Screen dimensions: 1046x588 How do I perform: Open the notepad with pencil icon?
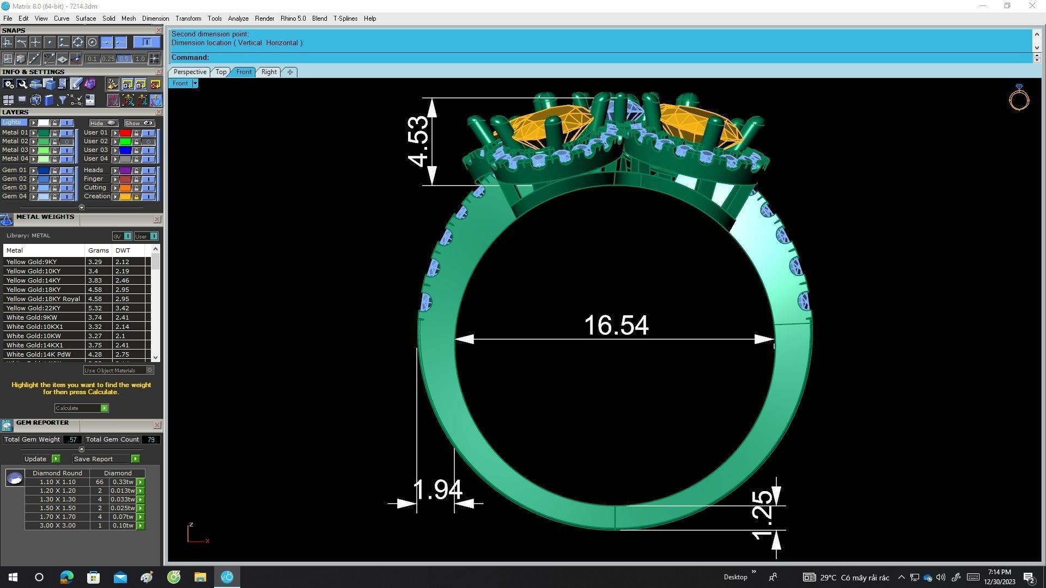[x=76, y=84]
